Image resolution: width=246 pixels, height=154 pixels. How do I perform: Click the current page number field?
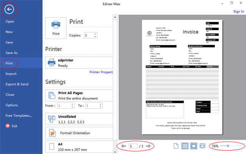click(132, 146)
